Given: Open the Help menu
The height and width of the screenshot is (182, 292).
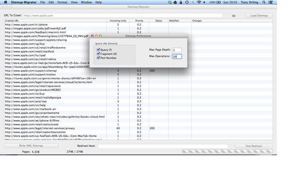Looking at the screenshot, I should [x=99, y=2].
